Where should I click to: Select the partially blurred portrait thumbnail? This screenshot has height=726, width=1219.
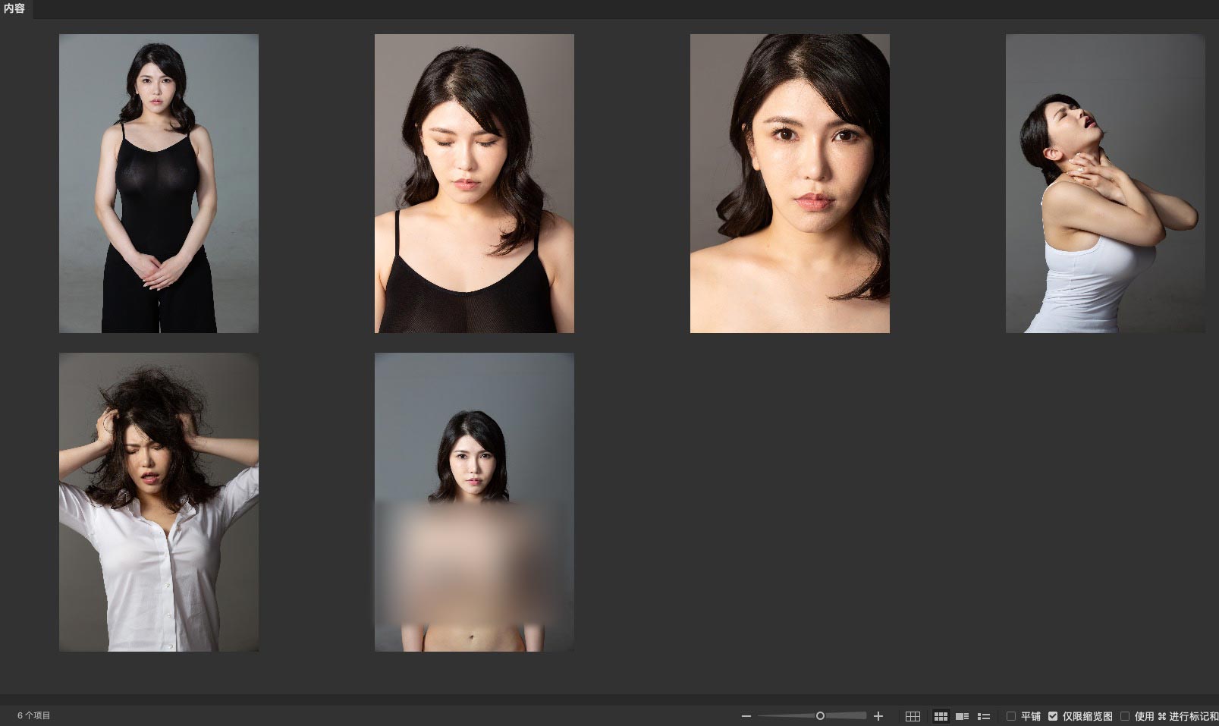474,501
